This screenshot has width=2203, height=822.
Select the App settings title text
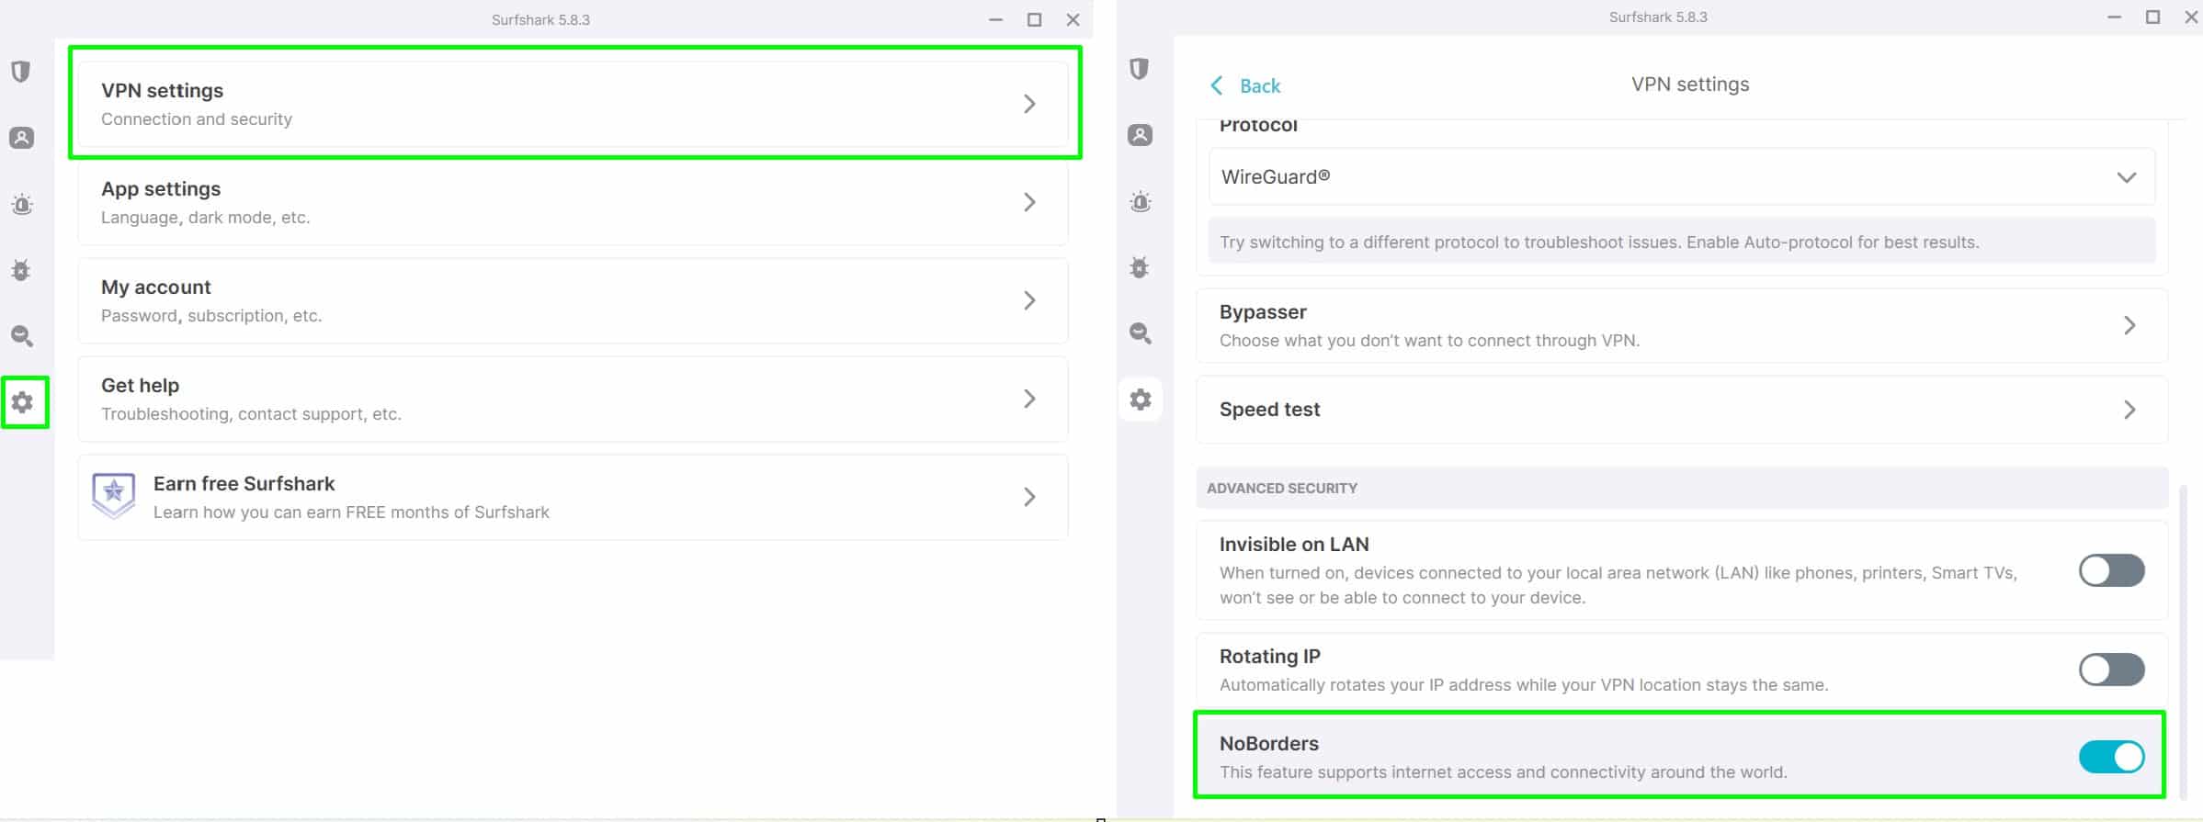pyautogui.click(x=161, y=188)
